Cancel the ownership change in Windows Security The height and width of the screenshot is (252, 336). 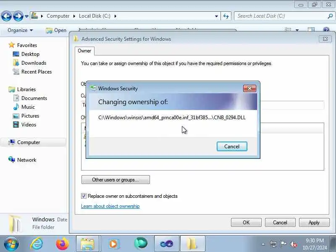tap(232, 146)
